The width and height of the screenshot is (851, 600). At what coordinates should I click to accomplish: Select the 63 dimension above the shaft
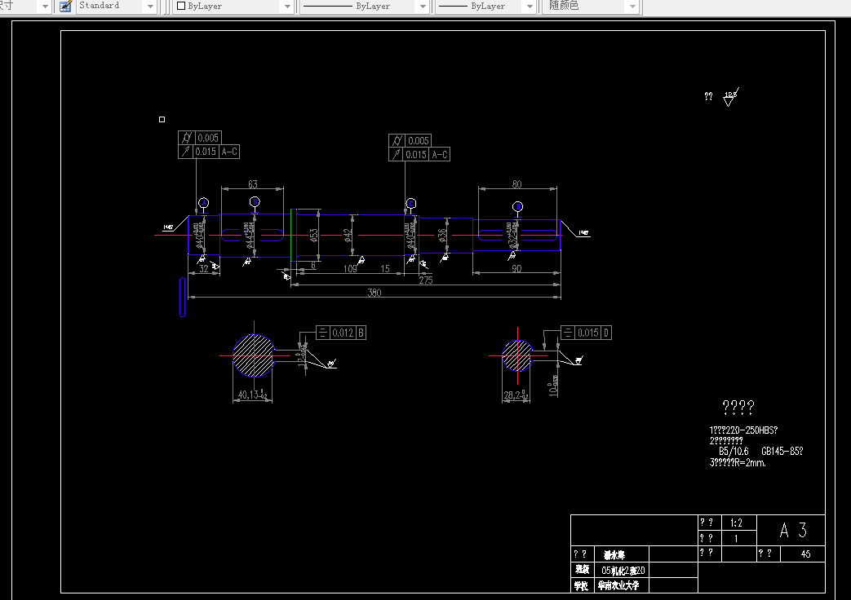point(252,184)
